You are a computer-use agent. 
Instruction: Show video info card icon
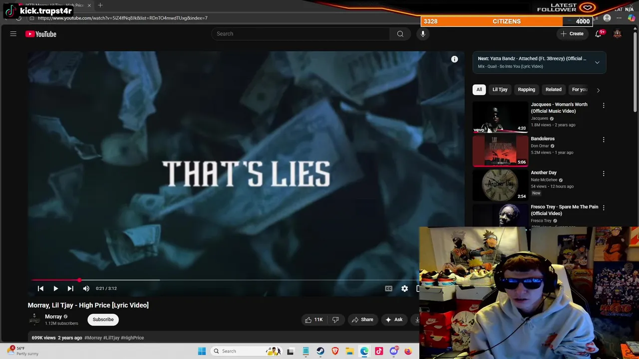coord(454,59)
